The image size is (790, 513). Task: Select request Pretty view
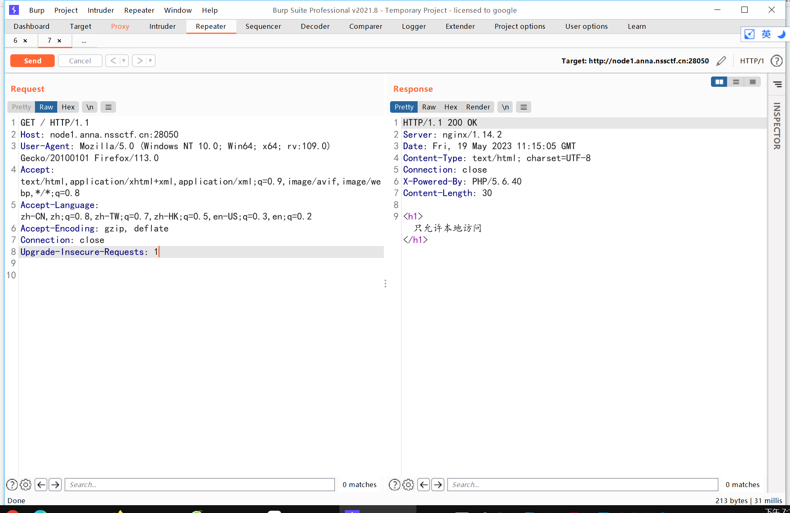(21, 107)
